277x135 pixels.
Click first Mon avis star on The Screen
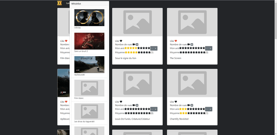click(x=181, y=48)
